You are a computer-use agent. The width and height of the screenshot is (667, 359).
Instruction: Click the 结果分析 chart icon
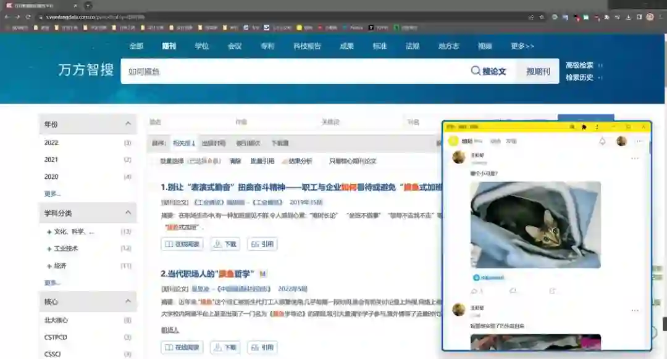coord(285,161)
